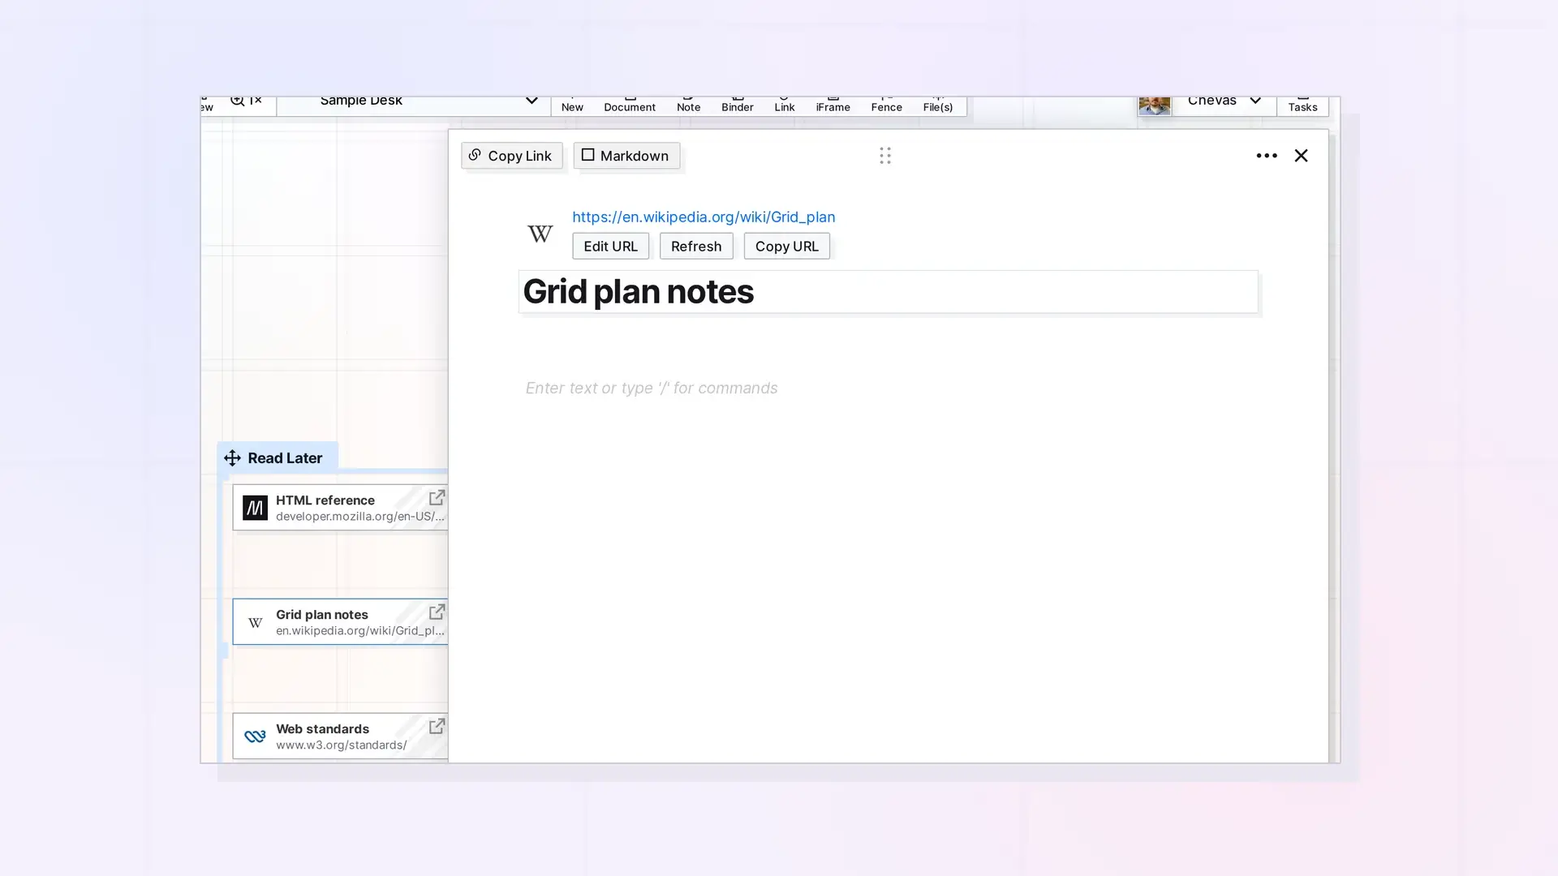Screen dimensions: 1558x876
Task: Click the Refresh button
Action: click(x=695, y=246)
